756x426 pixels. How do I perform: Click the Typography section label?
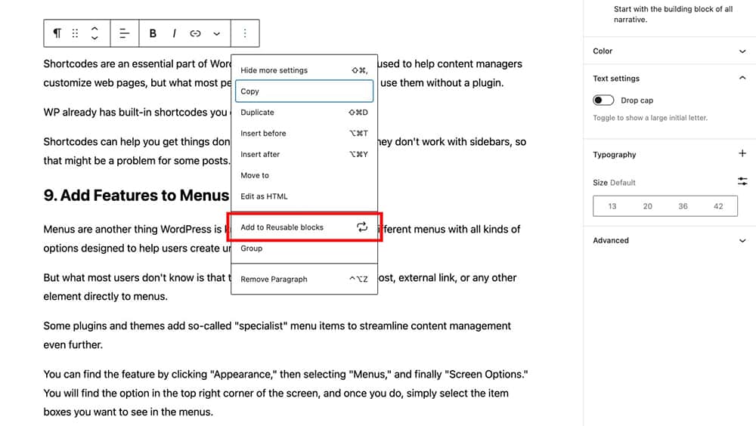click(614, 155)
